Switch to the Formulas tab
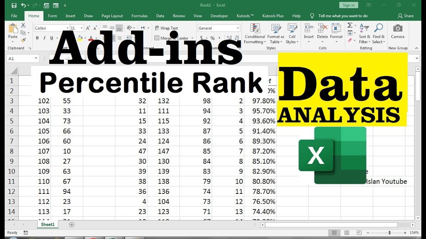 click(x=139, y=16)
